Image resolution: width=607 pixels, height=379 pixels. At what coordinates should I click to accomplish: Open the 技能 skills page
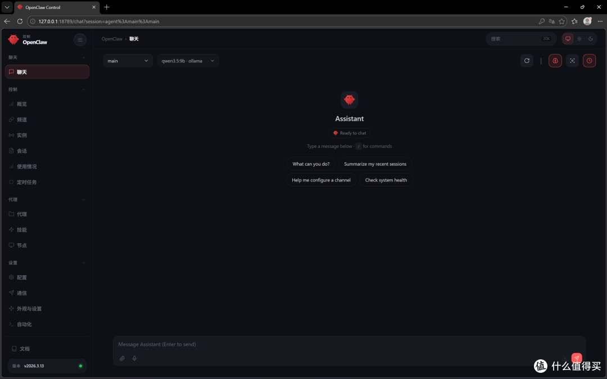(47, 230)
